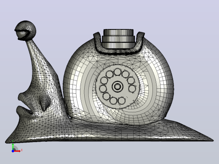Viewport: 219px width, 164px height.
Task: Click the red X axis arrow of the triad
Action: point(17,151)
